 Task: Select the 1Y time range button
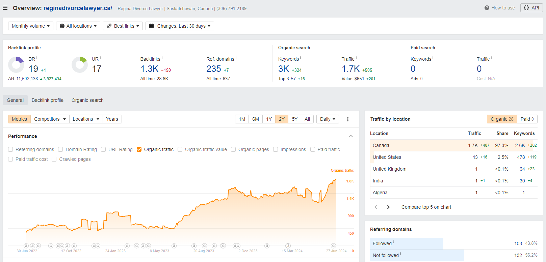269,119
